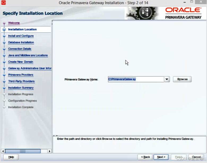Maximize the installer window

pos(192,2)
